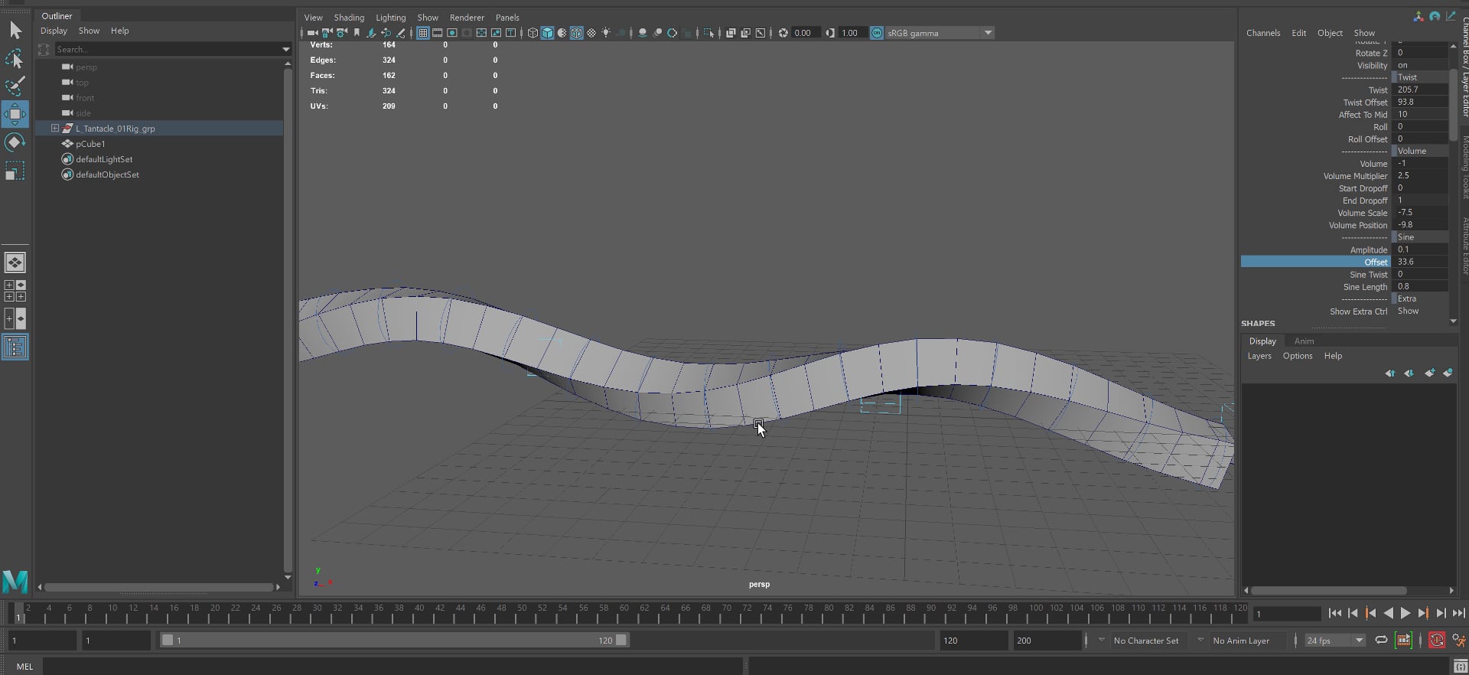The height and width of the screenshot is (675, 1469).
Task: Click the use all lights bulb icon
Action: pyautogui.click(x=606, y=33)
